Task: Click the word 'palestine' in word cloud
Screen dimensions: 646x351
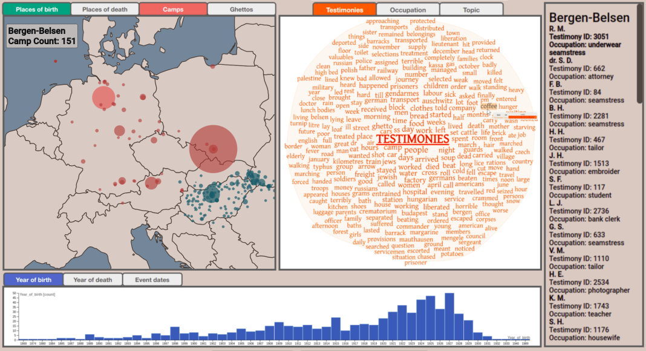Action: click(x=309, y=78)
